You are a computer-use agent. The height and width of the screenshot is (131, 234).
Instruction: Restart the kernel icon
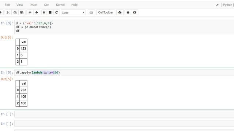coord(56,12)
